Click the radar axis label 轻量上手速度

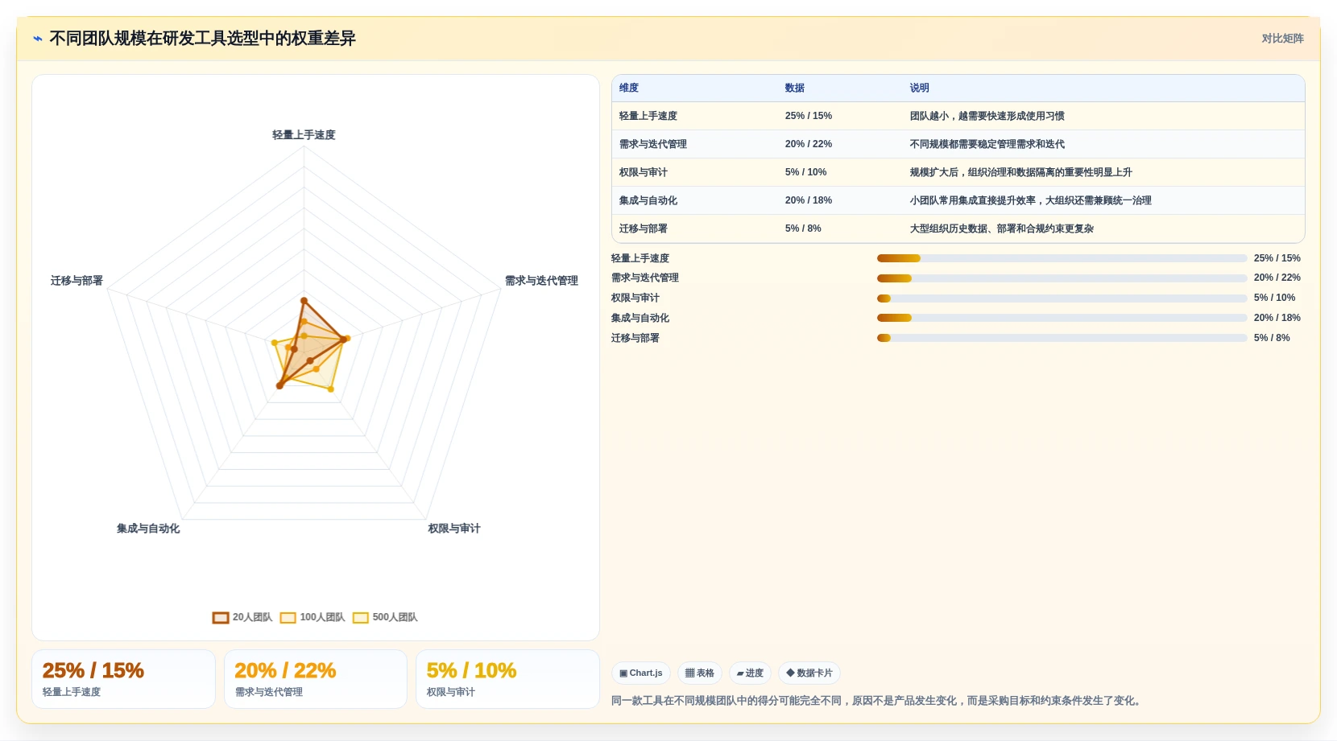tap(304, 135)
